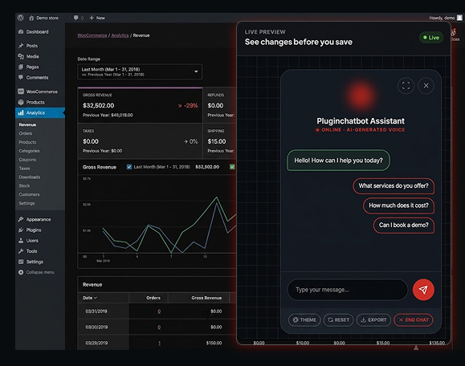Select the Taxes summary card
The width and height of the screenshot is (465, 366).
coord(140,141)
